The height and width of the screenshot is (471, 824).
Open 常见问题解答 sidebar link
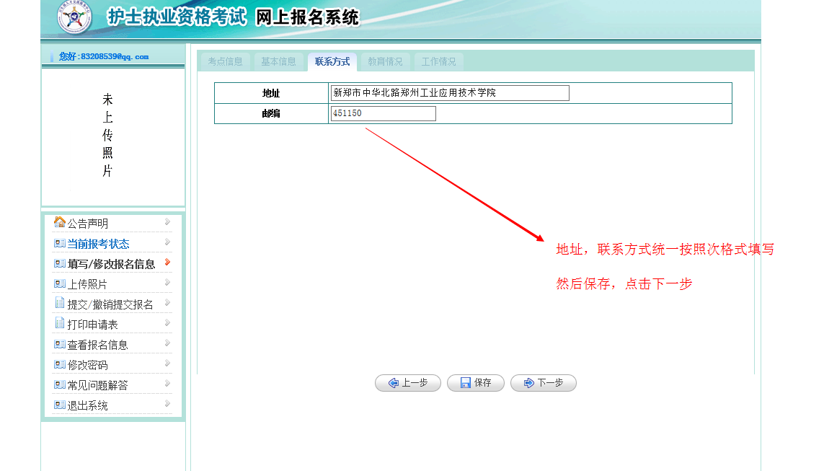[97, 385]
